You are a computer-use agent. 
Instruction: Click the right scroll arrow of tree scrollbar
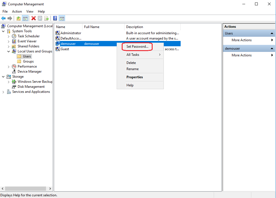click(50, 188)
